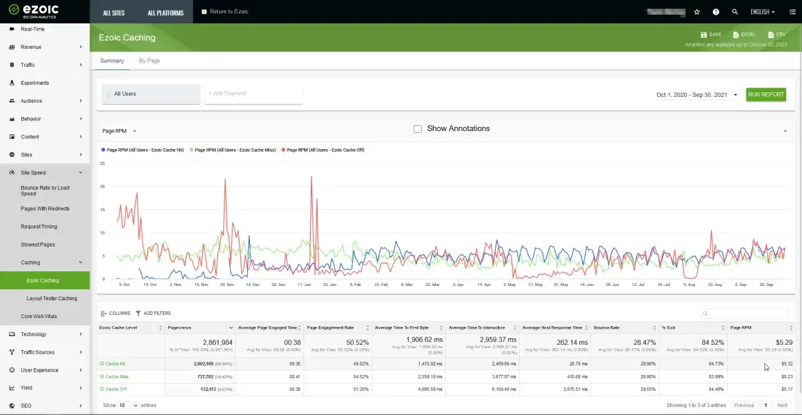Open the ALL PLATFORMS menu
Screen dimensions: 802x415
coord(166,13)
